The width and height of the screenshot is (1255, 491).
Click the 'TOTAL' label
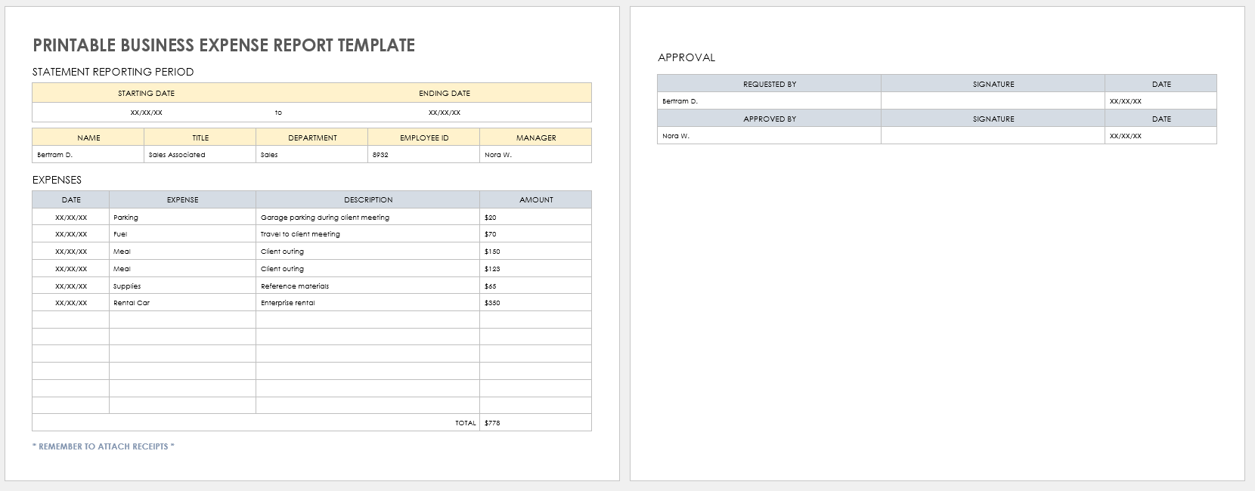click(466, 423)
